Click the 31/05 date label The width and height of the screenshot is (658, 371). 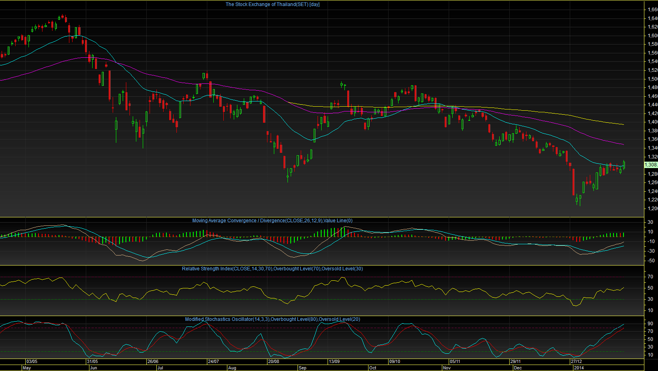click(x=92, y=362)
